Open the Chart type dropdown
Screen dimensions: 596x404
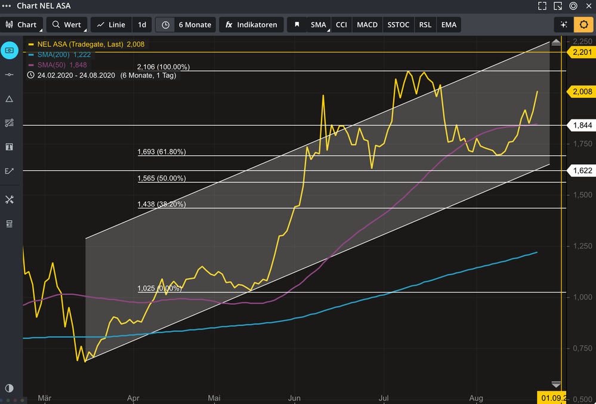[22, 25]
